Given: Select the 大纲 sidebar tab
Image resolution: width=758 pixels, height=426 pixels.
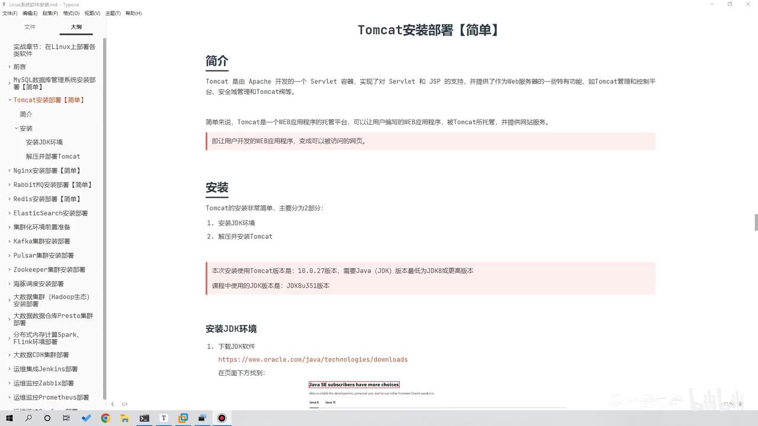Looking at the screenshot, I should coord(76,27).
